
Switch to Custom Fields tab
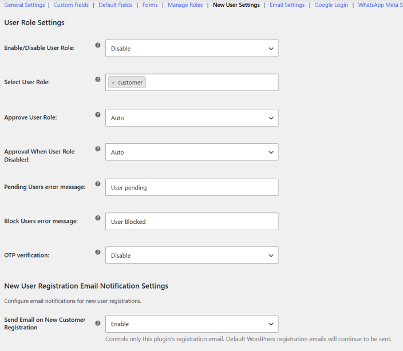pyautogui.click(x=71, y=5)
